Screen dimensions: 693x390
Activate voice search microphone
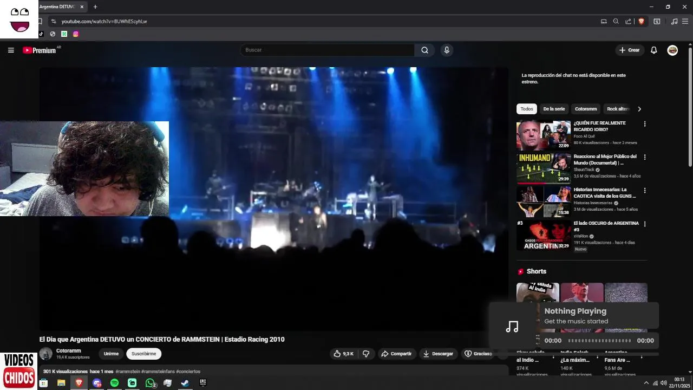coord(447,50)
